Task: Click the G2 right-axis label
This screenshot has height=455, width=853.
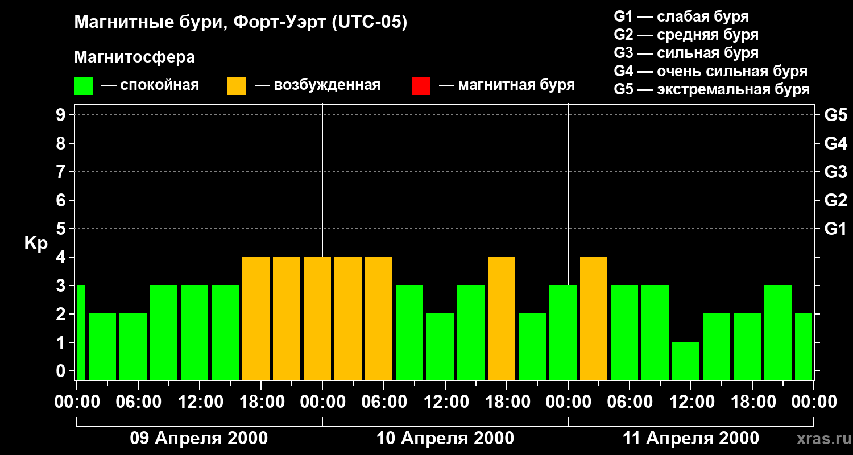Action: point(835,200)
